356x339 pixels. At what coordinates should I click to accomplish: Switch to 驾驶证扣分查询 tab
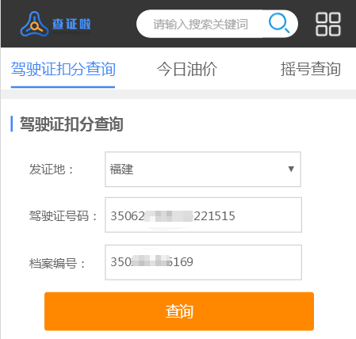point(63,69)
